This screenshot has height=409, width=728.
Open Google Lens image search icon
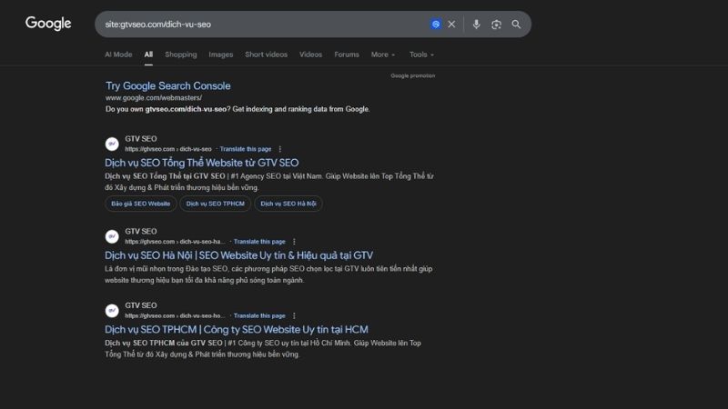click(x=496, y=25)
